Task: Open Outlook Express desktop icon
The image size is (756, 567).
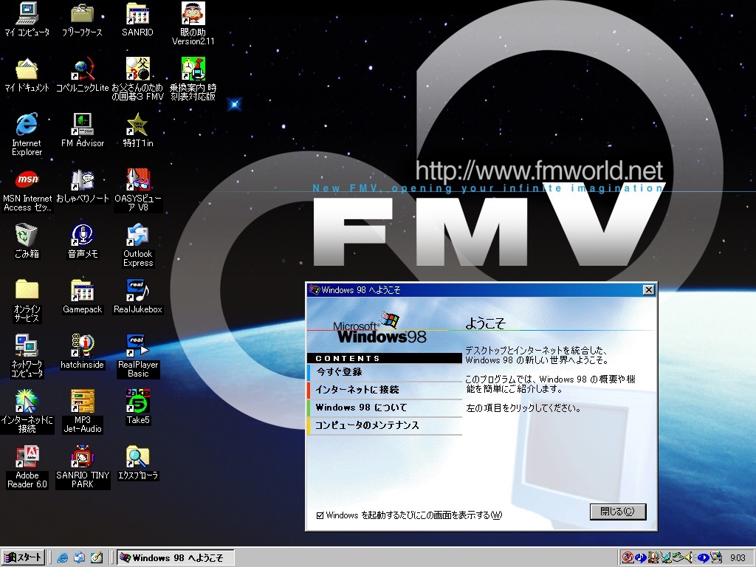Action: [x=137, y=245]
